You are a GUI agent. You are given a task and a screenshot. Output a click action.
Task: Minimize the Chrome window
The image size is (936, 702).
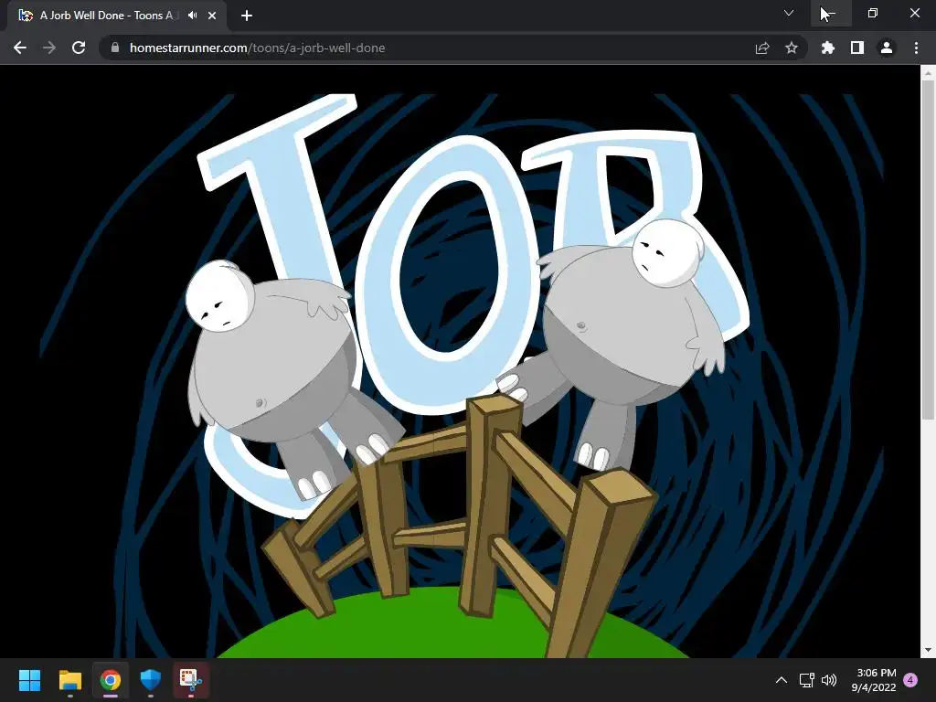tap(831, 13)
